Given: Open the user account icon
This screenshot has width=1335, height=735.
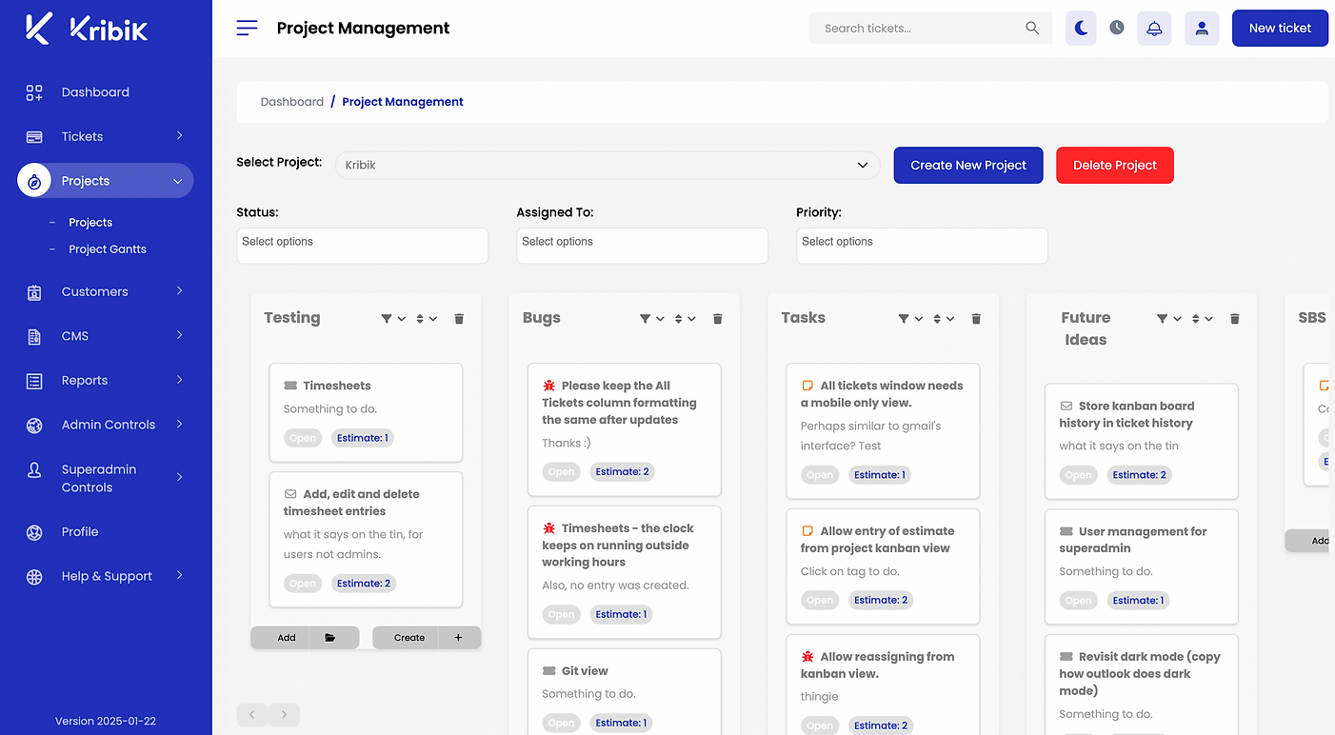Looking at the screenshot, I should pos(1202,29).
